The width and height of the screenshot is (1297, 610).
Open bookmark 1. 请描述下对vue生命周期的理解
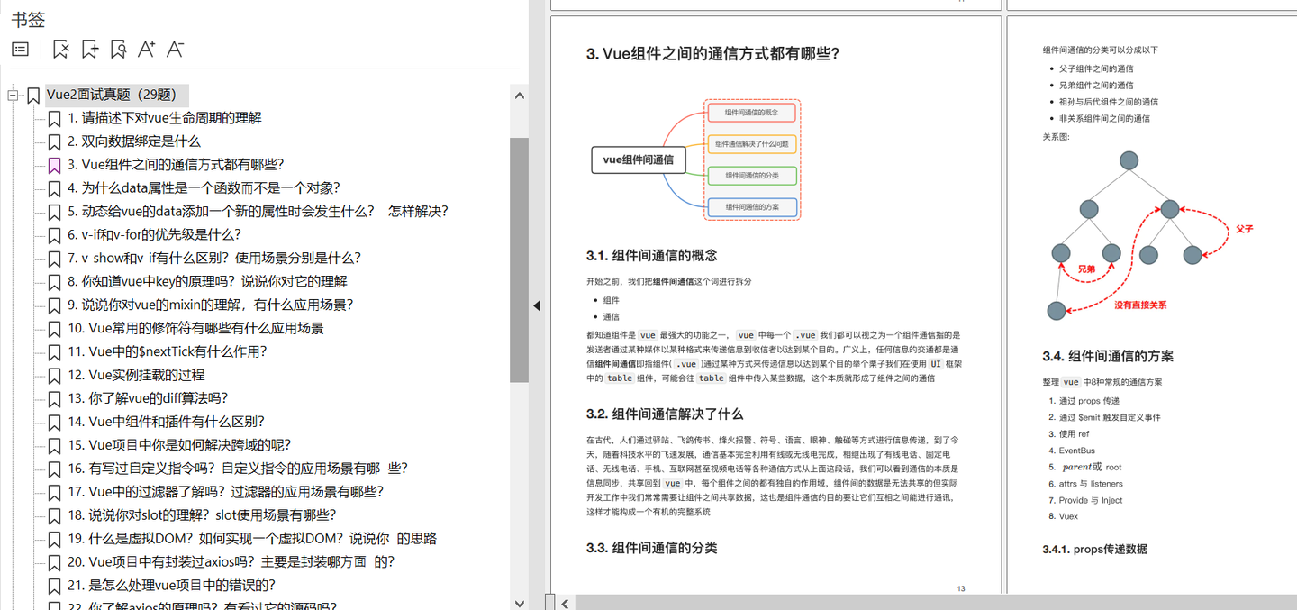pyautogui.click(x=165, y=118)
